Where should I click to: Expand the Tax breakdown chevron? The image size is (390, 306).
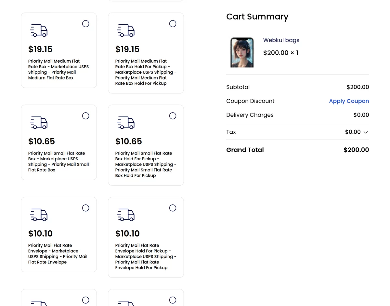(366, 132)
